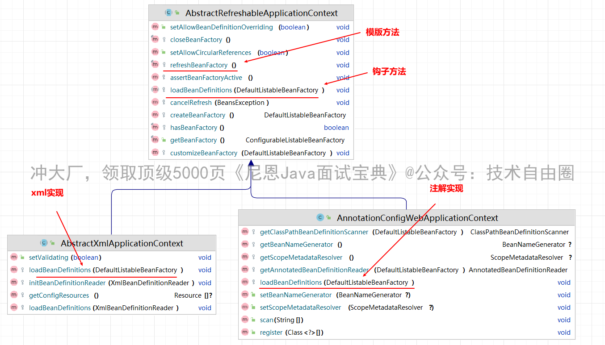
Task: Click the method icon beside scan(String [])
Action: click(245, 320)
